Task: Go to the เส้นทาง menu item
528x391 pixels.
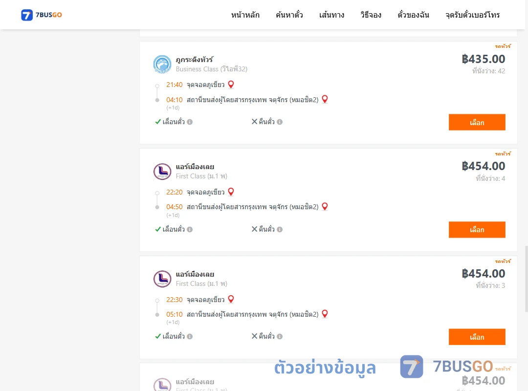Action: 331,15
